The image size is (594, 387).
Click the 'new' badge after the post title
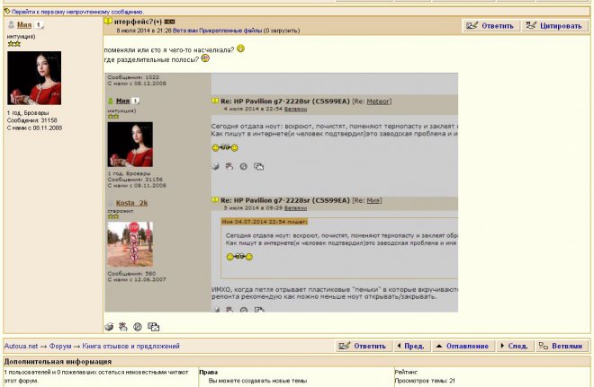point(169,20)
